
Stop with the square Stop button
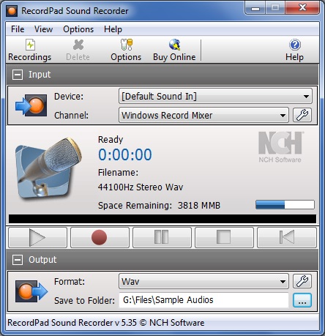[x=224, y=237]
